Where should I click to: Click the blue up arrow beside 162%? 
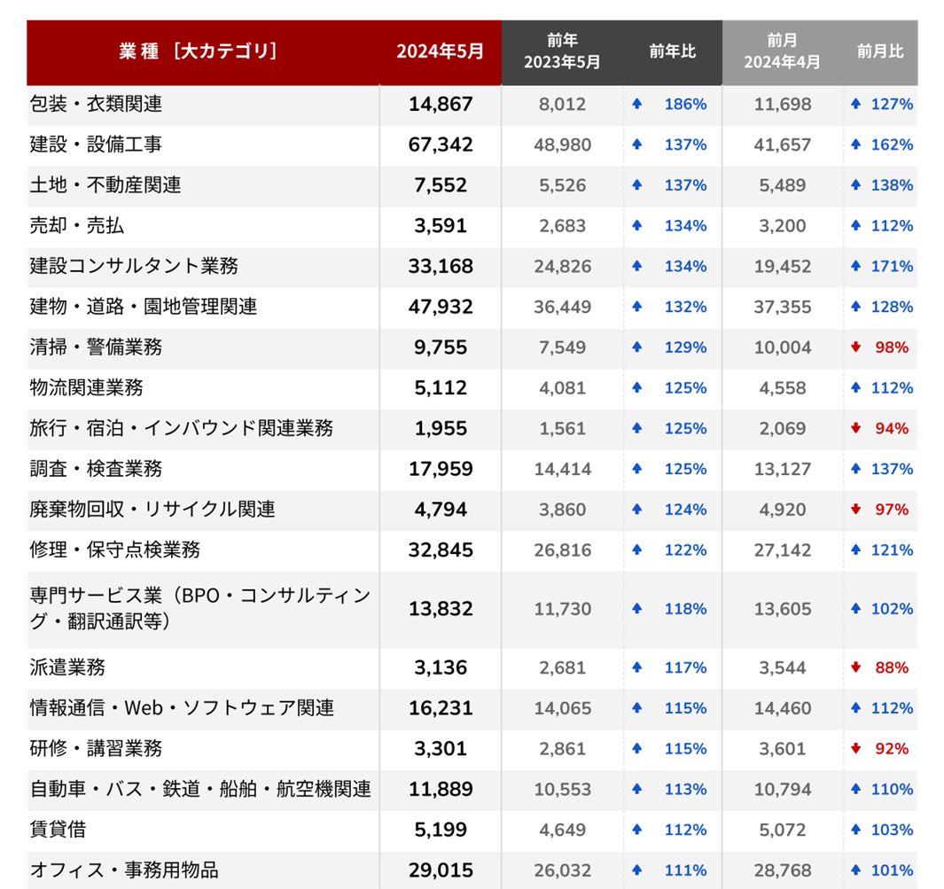tap(855, 144)
